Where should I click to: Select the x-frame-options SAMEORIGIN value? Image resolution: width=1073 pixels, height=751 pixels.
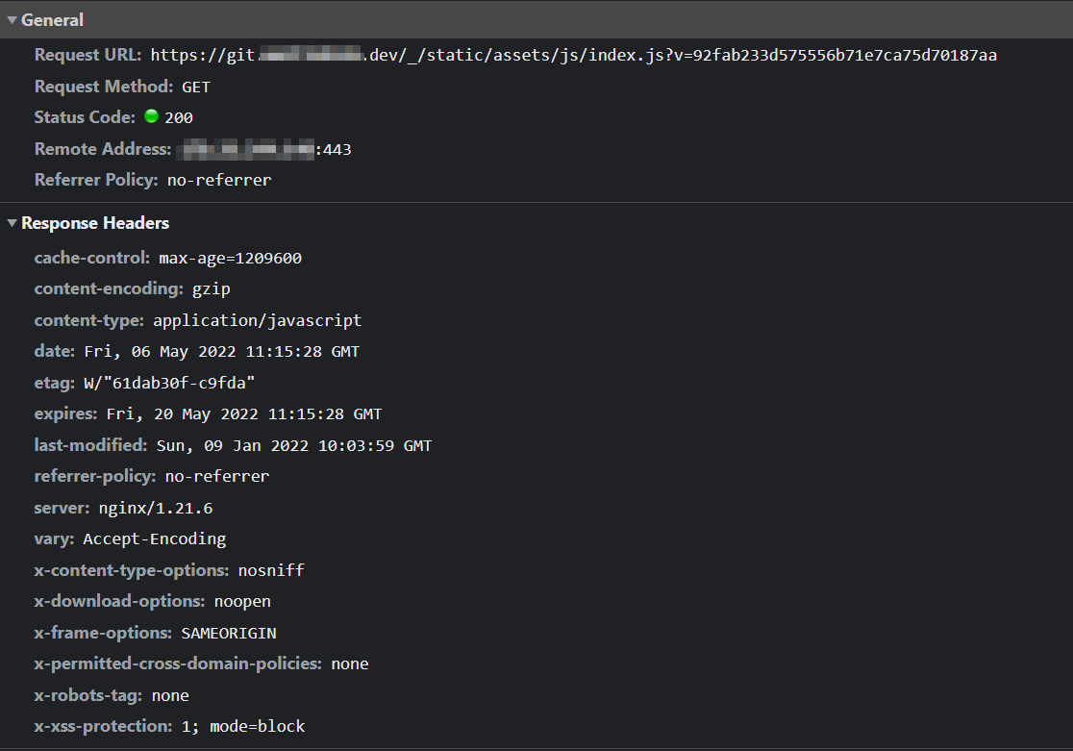pyautogui.click(x=228, y=632)
